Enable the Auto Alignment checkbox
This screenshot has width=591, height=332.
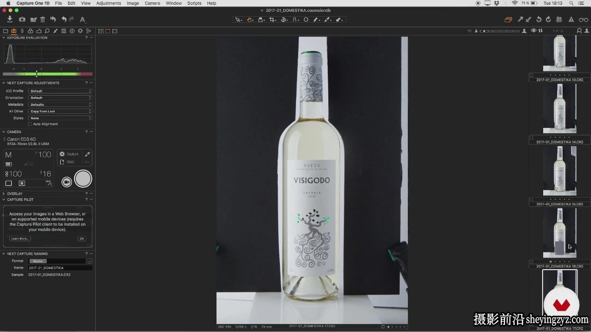click(x=30, y=124)
